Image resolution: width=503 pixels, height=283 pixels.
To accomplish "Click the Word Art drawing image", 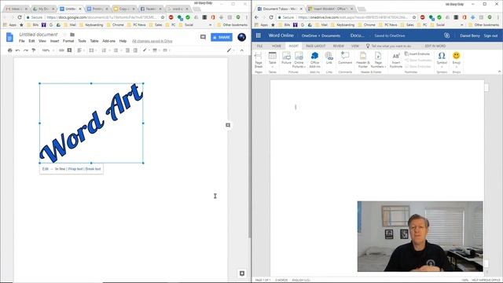I will [x=91, y=123].
